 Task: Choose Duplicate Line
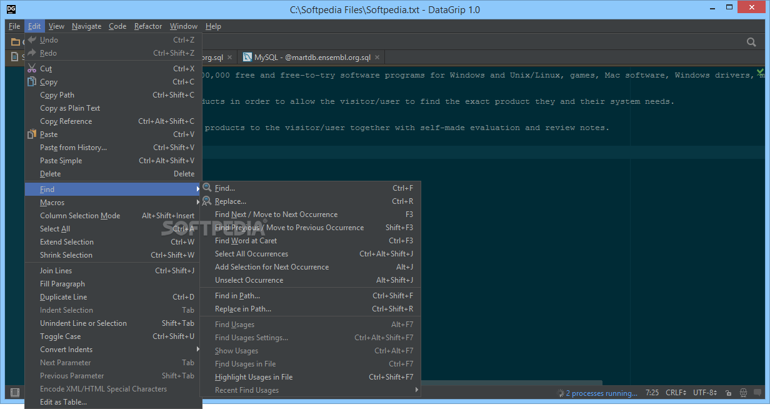(x=113, y=296)
